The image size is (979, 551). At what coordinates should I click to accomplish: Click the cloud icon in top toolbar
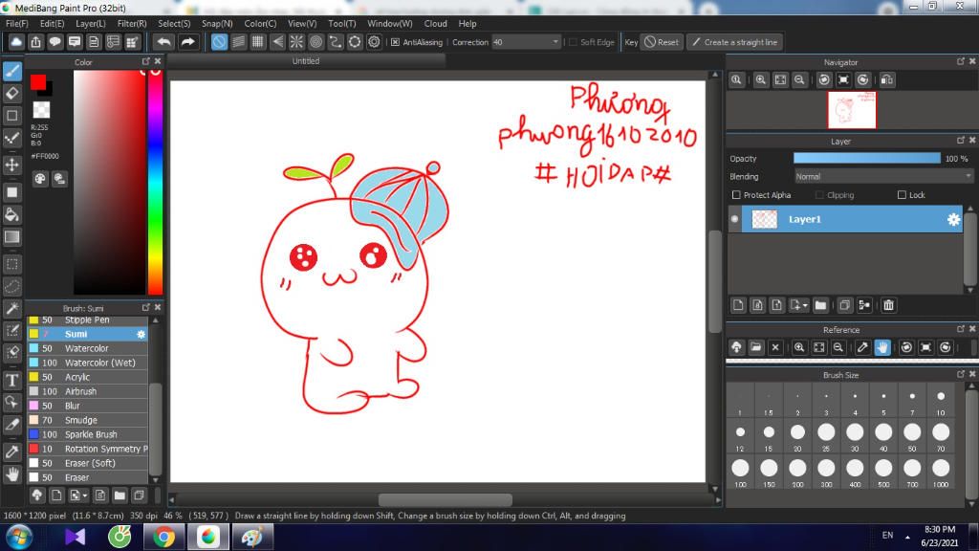tap(16, 42)
